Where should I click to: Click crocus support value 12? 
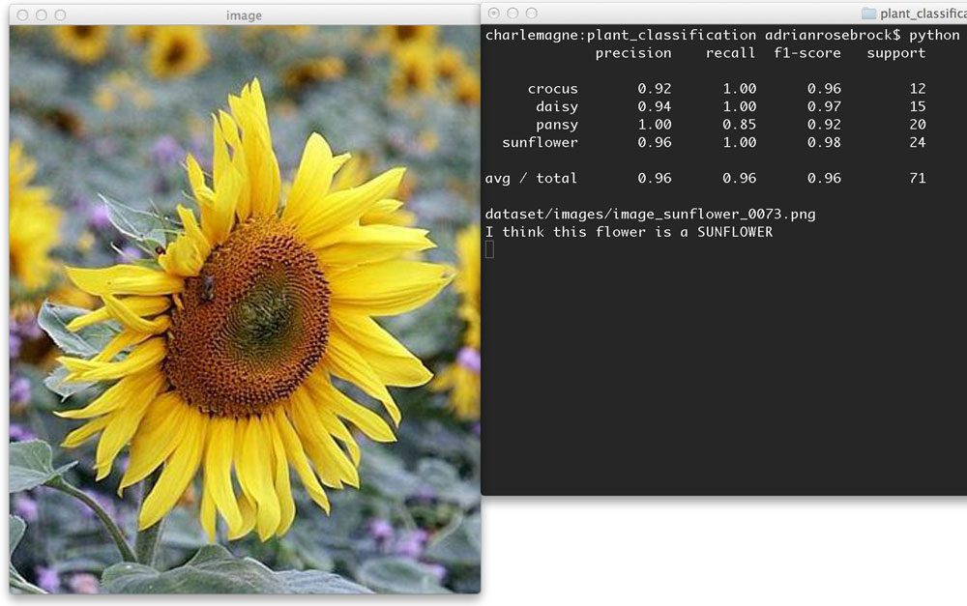click(x=918, y=89)
